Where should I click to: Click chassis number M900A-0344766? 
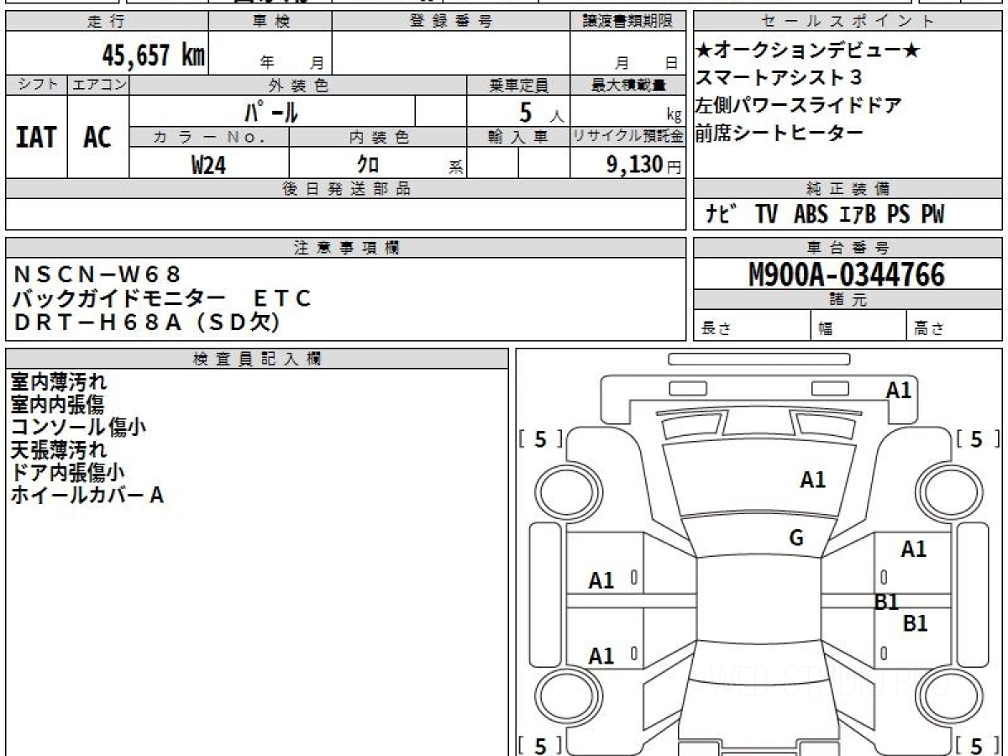[x=847, y=274]
